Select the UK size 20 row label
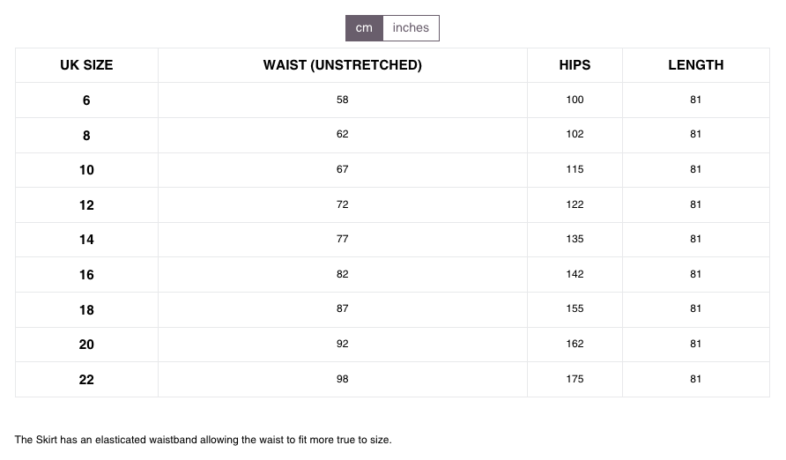786x460 pixels. [86, 345]
